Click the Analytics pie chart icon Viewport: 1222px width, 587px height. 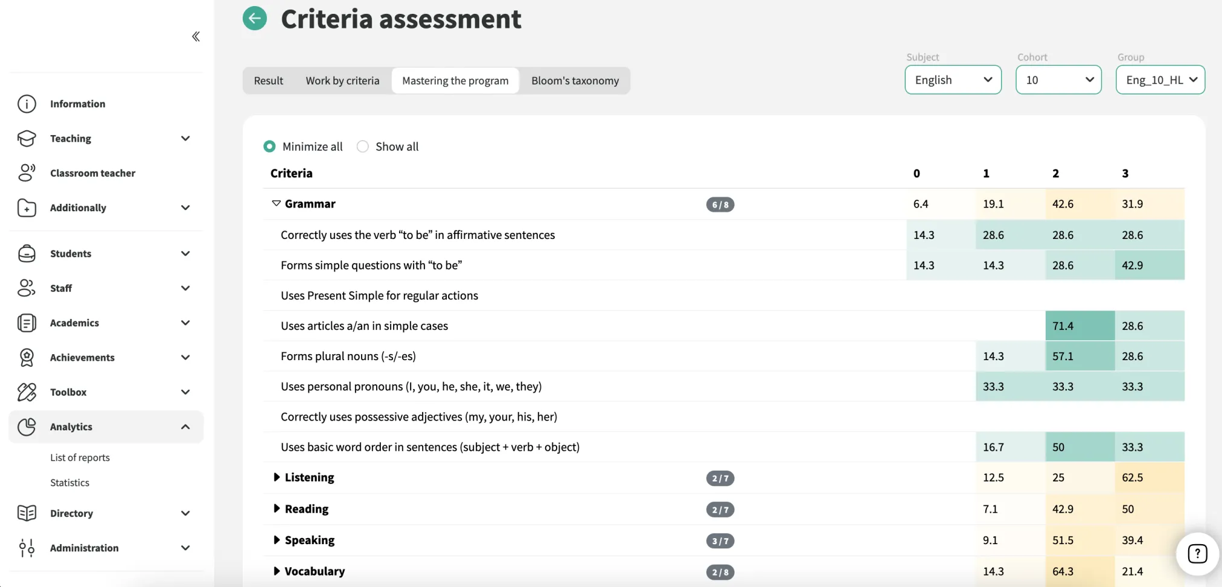click(27, 427)
